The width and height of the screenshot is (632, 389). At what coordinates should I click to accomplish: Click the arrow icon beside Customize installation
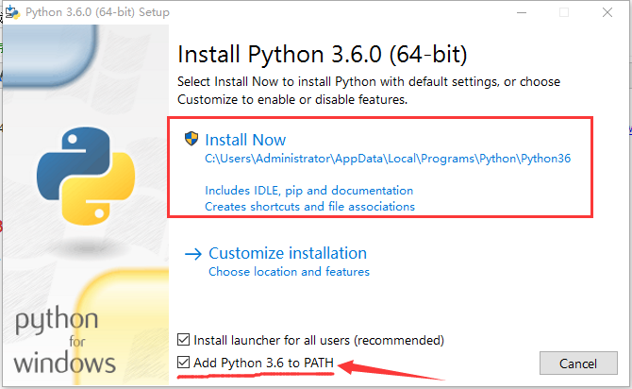pos(193,254)
